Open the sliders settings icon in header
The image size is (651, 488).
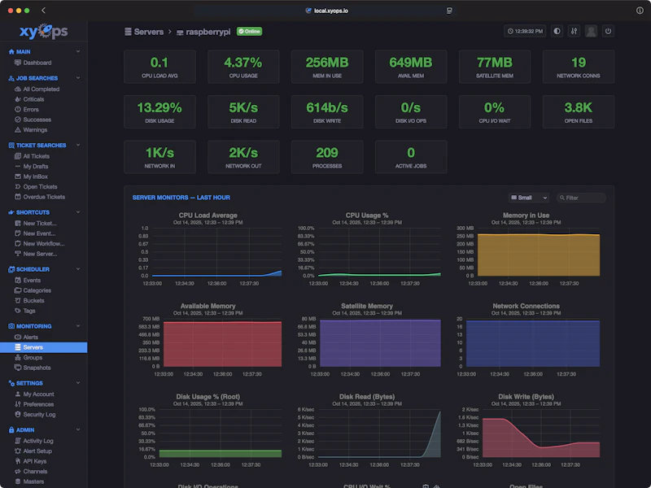(x=574, y=31)
